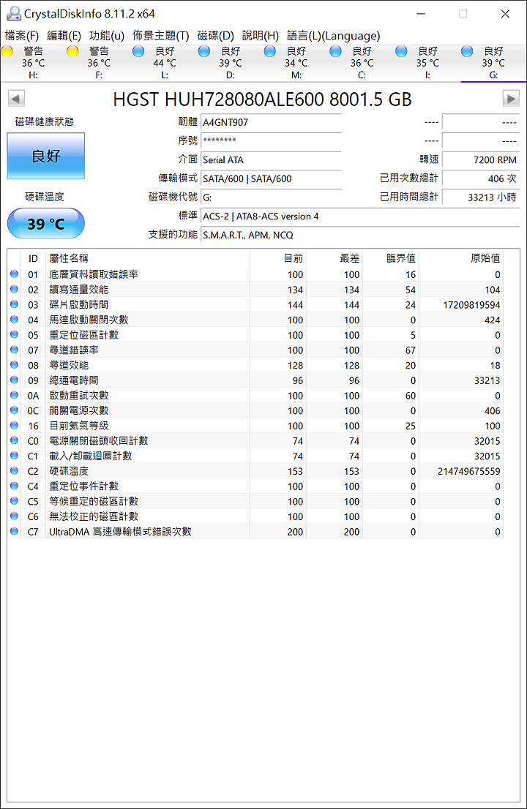Image resolution: width=527 pixels, height=809 pixels.
Task: Click status dot for attribute 04
Action: (x=15, y=320)
